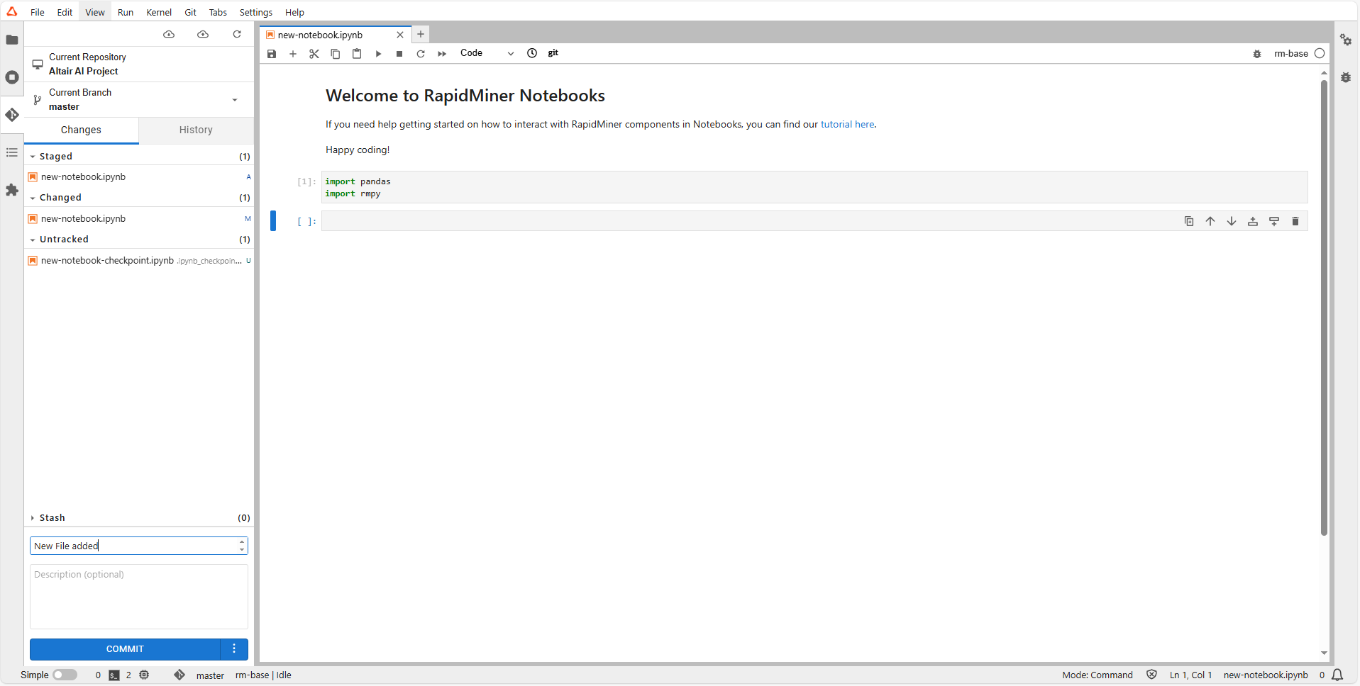Insert a cell below with plus icon
Screen dimensions: 1360x686
click(x=293, y=54)
